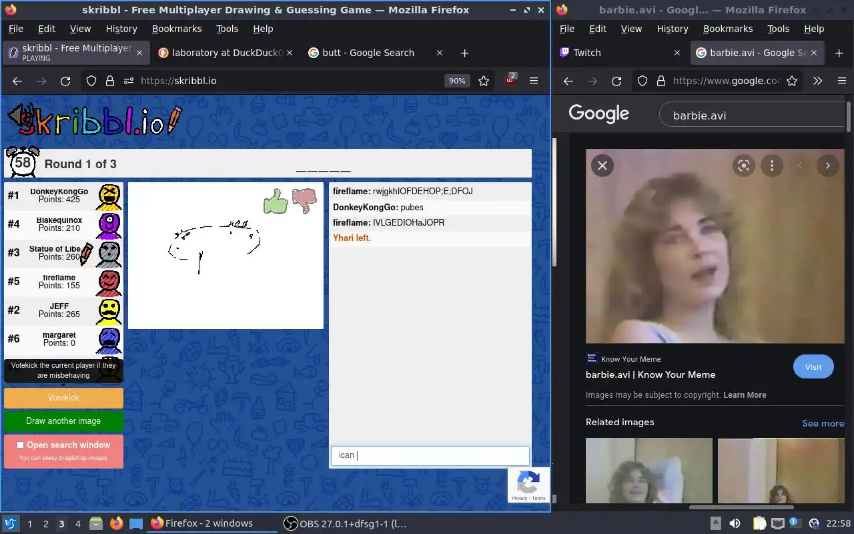Switch to the Twitch tab
This screenshot has height=534, width=854.
[620, 53]
